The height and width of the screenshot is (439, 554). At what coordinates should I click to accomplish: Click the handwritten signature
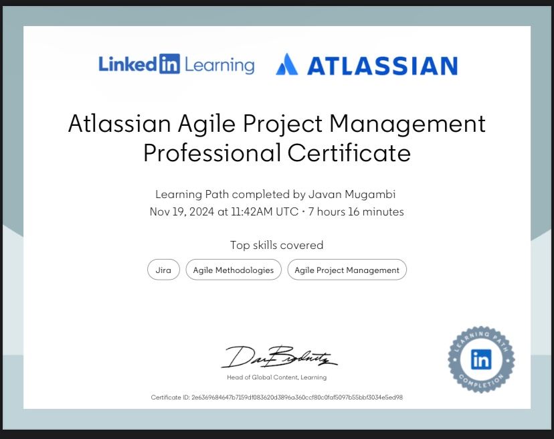pyautogui.click(x=279, y=357)
